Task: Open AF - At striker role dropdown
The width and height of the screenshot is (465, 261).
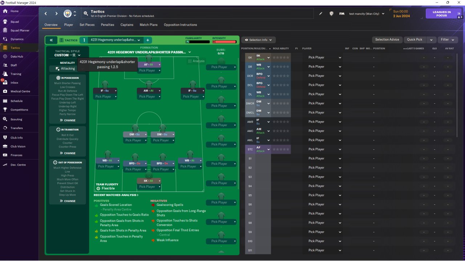Action: (159, 65)
